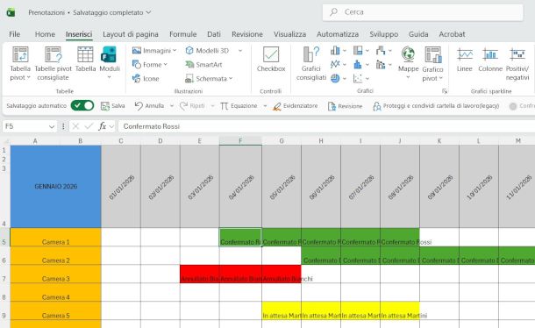Open the Mappe dropdown arrow
Image resolution: width=535 pixels, height=328 pixels.
point(408,77)
